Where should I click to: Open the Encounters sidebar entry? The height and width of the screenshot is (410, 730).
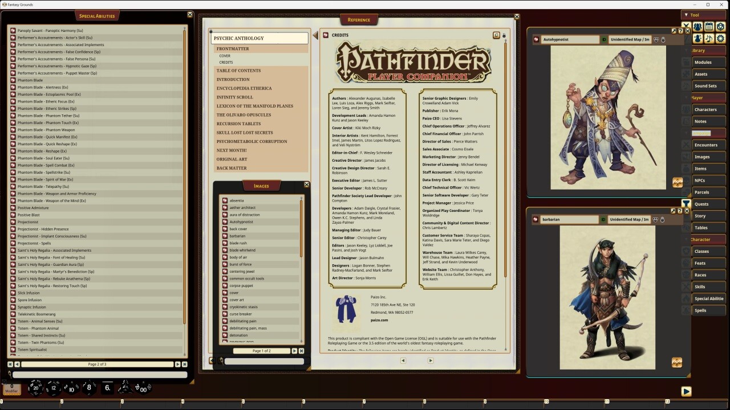point(705,145)
